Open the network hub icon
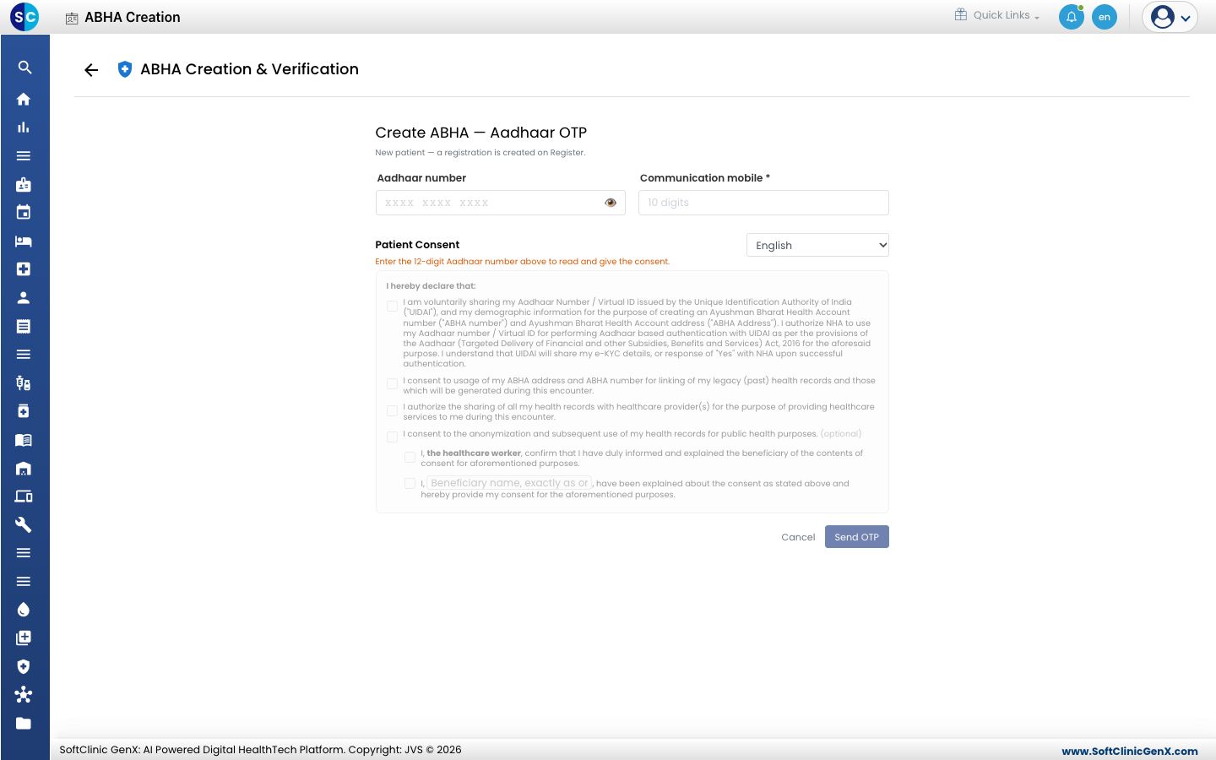 click(24, 694)
